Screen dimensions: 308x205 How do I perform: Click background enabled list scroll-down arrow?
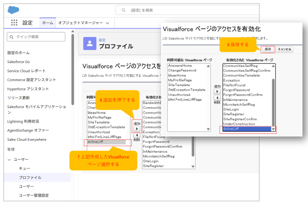click(x=193, y=166)
